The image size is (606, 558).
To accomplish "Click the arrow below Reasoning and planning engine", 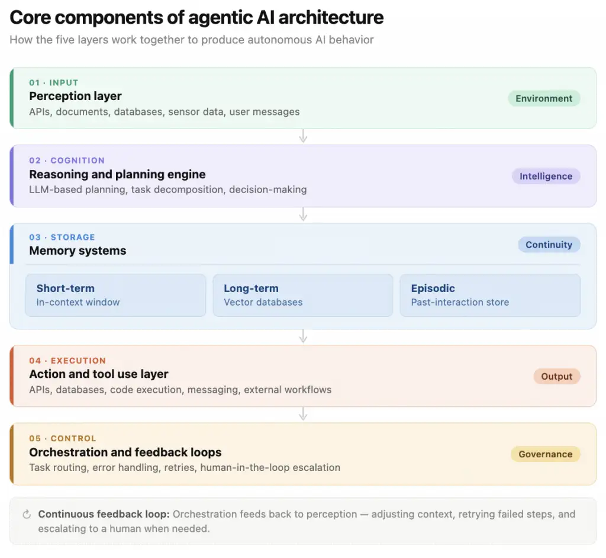I will click(304, 214).
